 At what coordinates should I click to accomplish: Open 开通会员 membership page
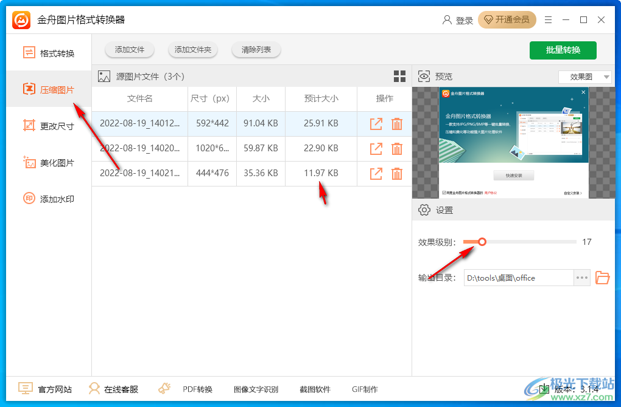pyautogui.click(x=507, y=19)
